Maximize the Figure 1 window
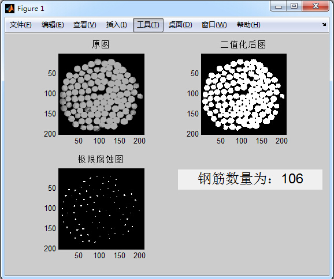 [294, 6]
